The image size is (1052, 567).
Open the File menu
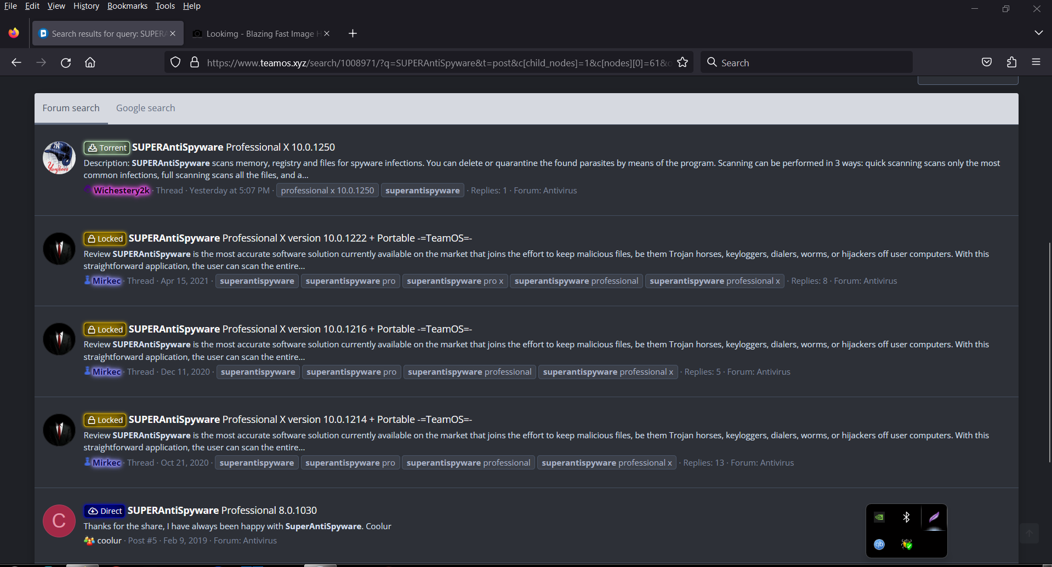10,6
